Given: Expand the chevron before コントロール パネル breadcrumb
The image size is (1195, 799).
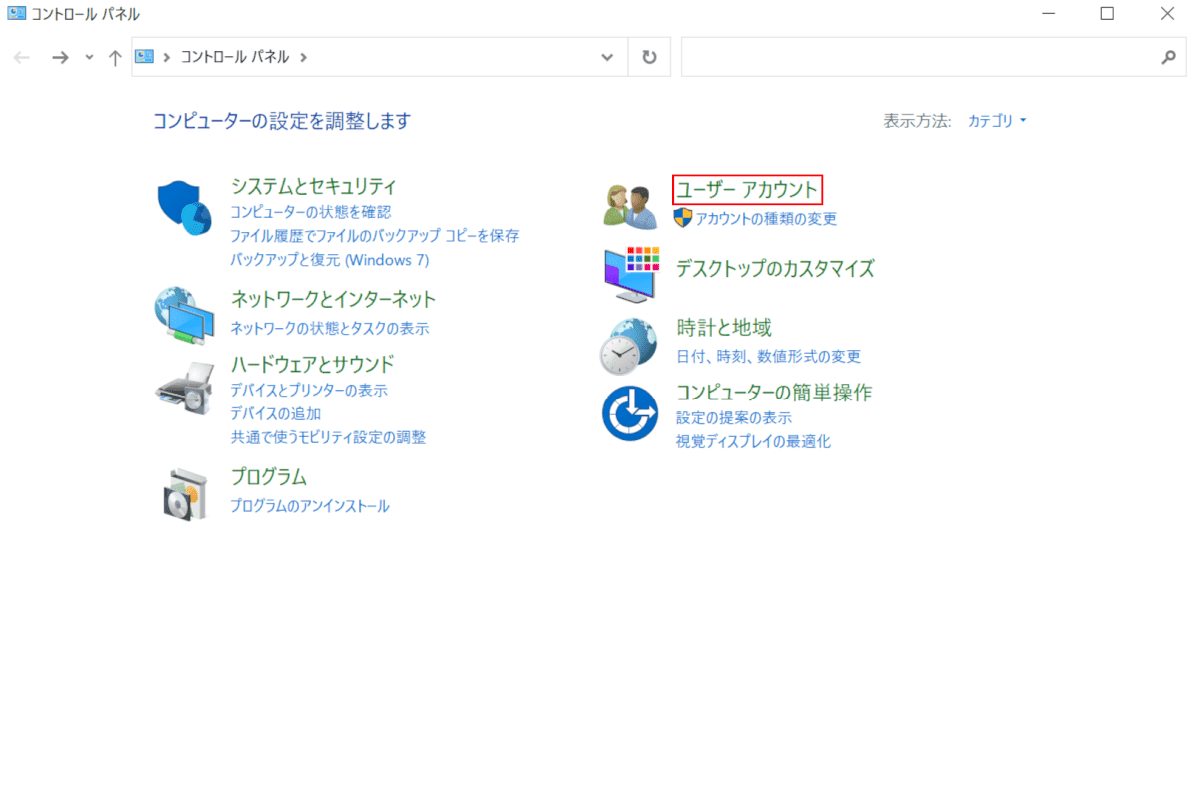Looking at the screenshot, I should click(166, 57).
